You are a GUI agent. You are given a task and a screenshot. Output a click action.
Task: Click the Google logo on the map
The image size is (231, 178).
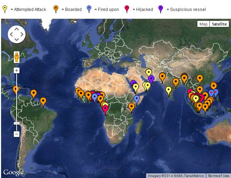(13, 173)
